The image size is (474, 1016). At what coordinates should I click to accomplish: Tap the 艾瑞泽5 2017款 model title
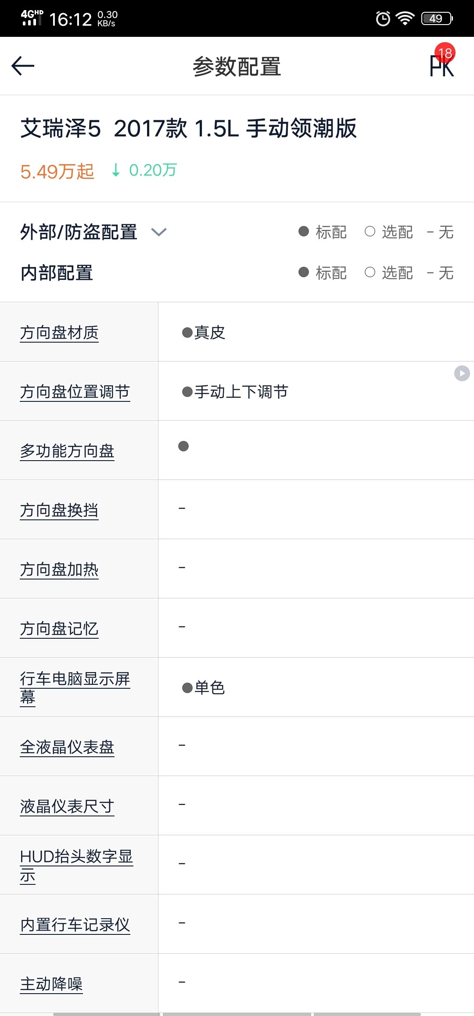(189, 129)
